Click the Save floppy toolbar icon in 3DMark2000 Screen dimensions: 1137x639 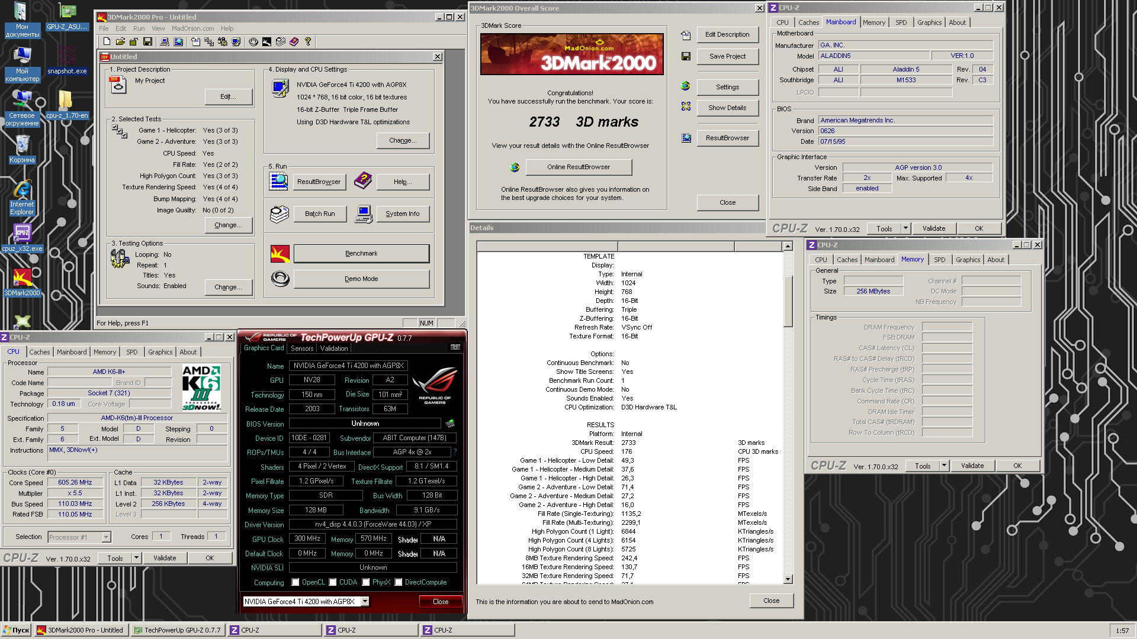[147, 42]
